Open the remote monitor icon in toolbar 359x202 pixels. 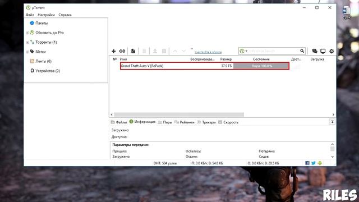(x=323, y=51)
